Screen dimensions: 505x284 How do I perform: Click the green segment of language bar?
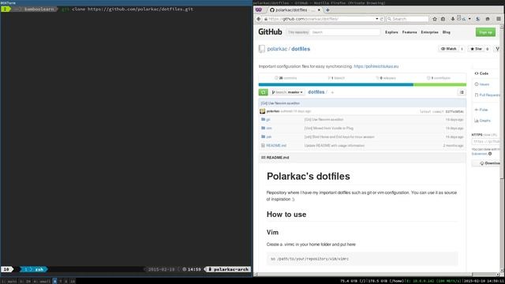click(x=440, y=84)
